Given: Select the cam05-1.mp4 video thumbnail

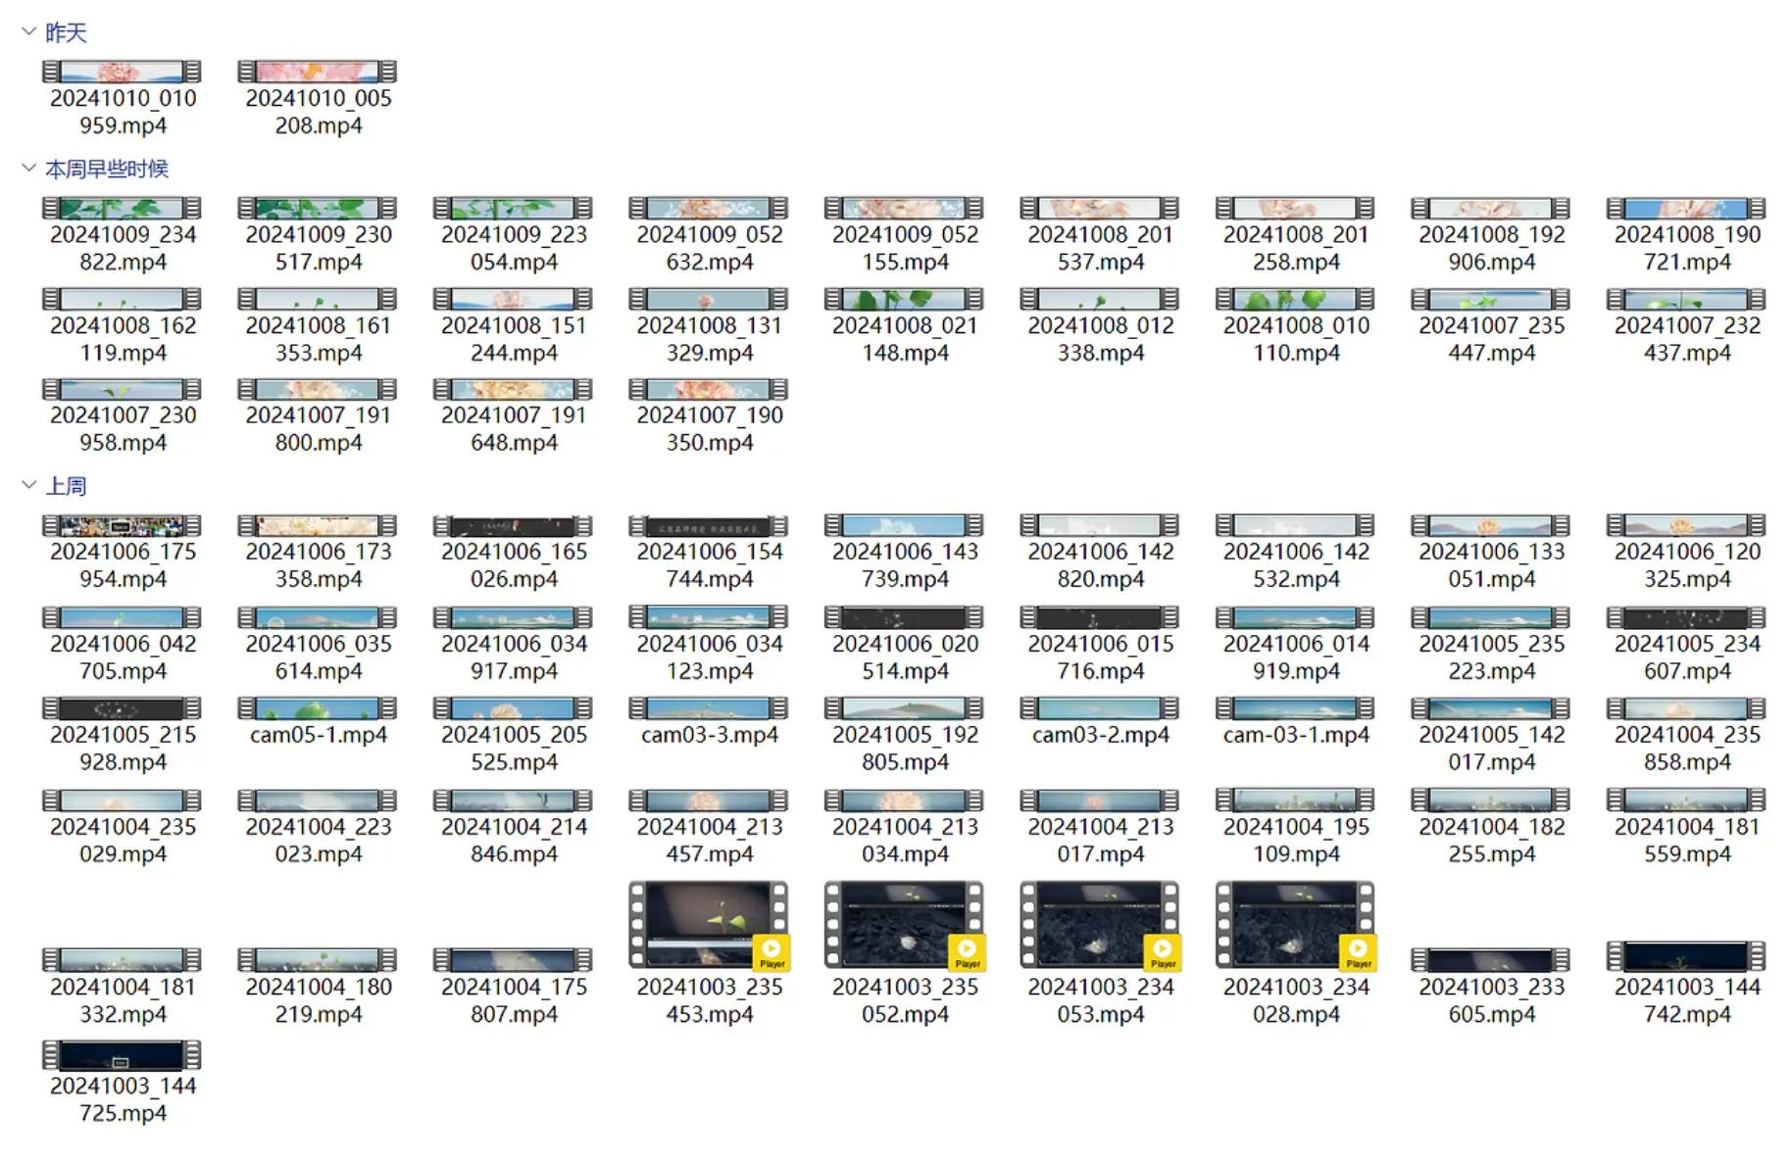Looking at the screenshot, I should (318, 708).
